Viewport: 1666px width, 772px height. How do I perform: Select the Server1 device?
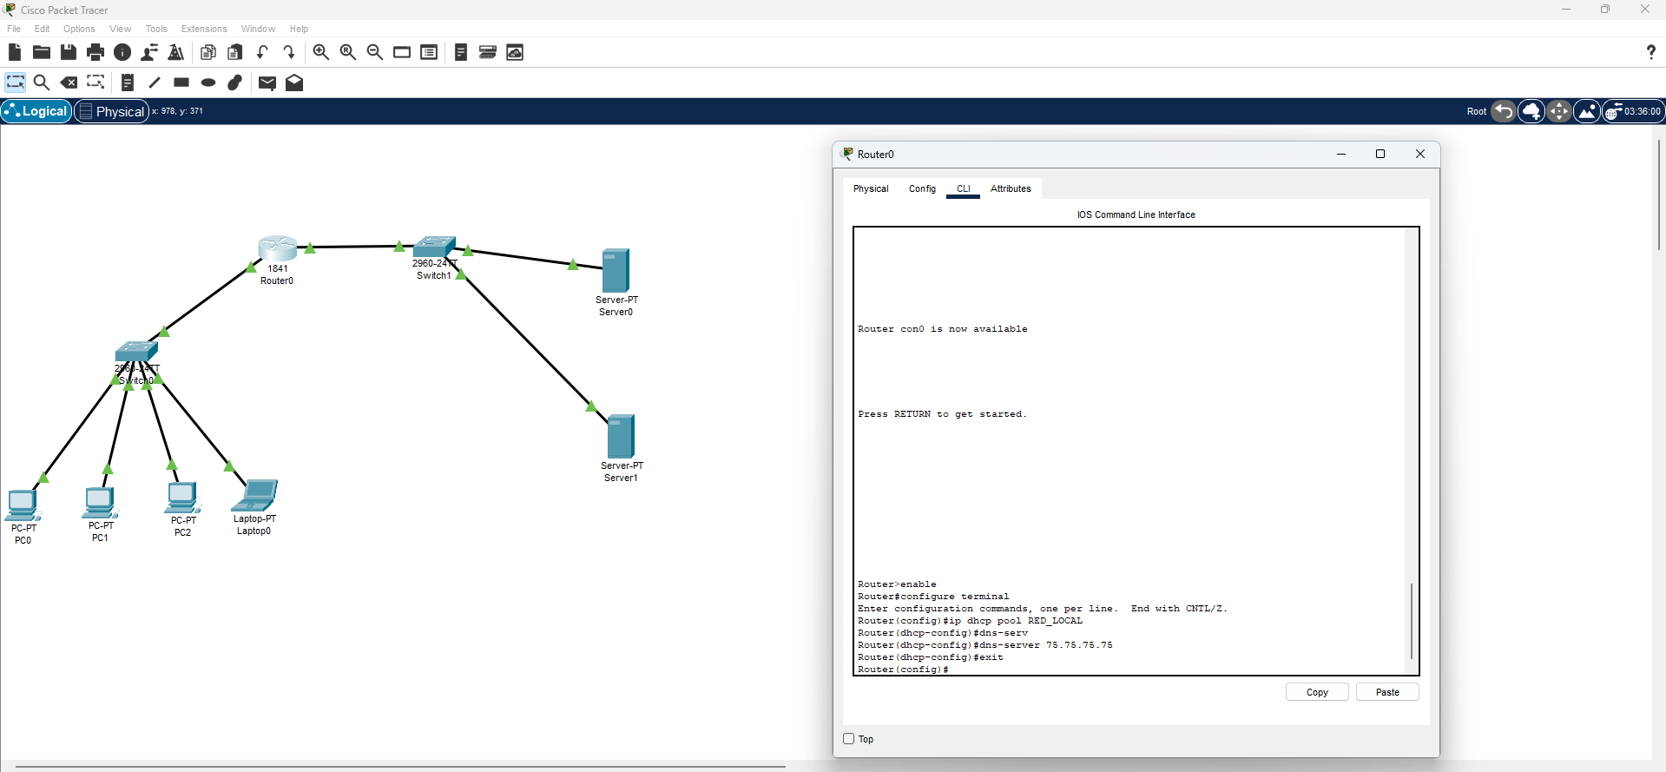pyautogui.click(x=620, y=436)
